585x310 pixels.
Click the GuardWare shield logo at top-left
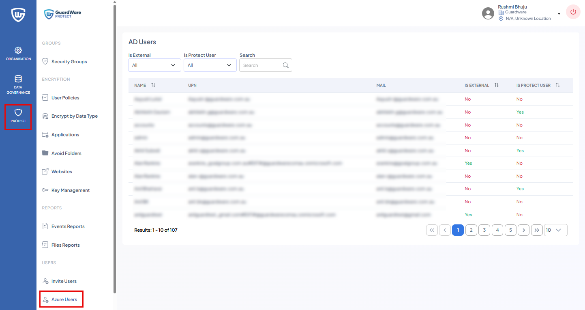coord(18,15)
